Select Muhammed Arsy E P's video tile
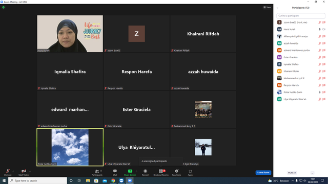 pyautogui.click(x=203, y=109)
